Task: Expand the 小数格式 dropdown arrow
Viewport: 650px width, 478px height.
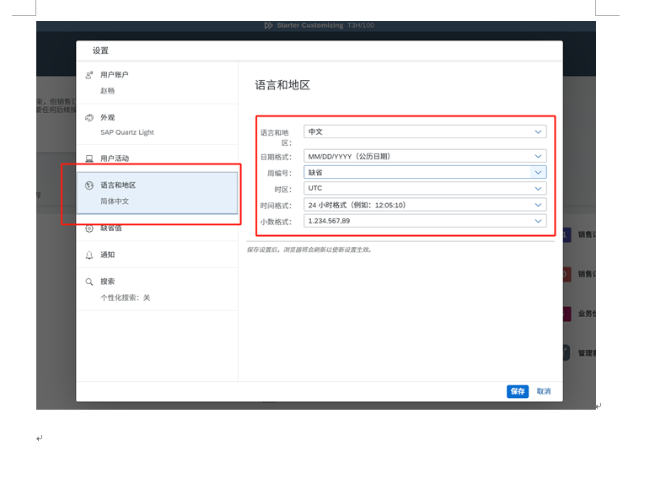Action: 538,221
